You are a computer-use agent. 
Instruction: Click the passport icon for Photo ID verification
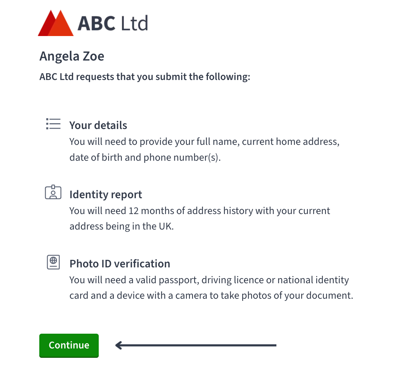point(53,262)
